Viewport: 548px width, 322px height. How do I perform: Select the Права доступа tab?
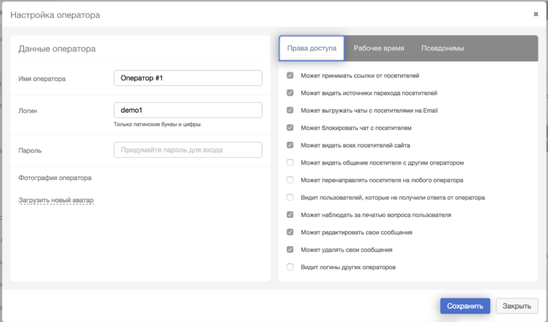312,48
